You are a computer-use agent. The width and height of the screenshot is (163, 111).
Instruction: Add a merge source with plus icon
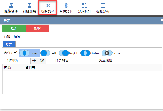[x=34, y=61]
